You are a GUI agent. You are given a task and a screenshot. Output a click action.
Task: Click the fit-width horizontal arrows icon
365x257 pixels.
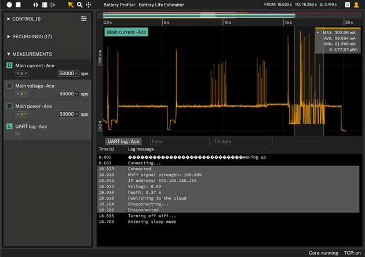point(36,5)
